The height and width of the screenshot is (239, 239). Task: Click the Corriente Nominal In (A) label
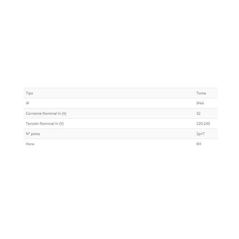coord(46,114)
